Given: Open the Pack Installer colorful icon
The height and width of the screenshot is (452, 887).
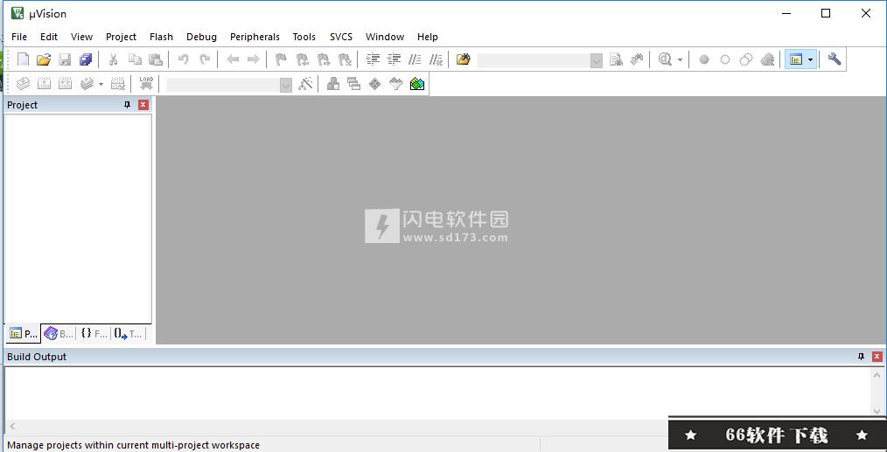Looking at the screenshot, I should click(417, 84).
